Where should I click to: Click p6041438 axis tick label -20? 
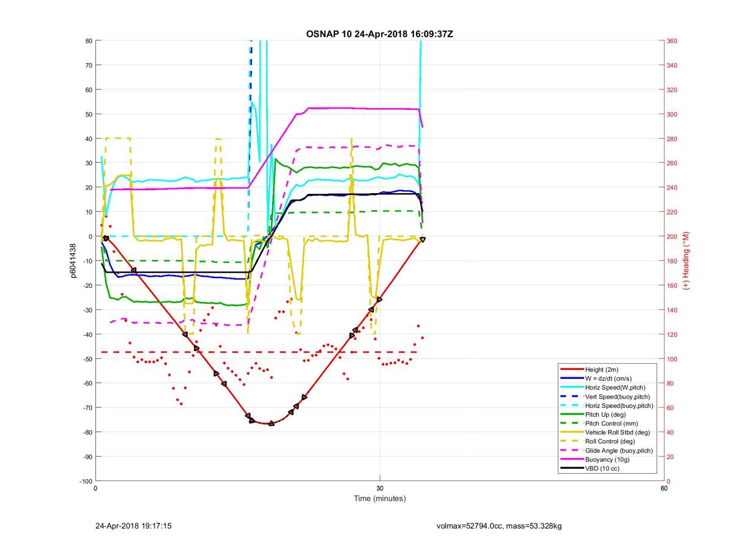tap(87, 285)
